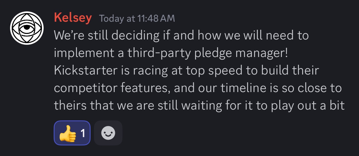This screenshot has height=156, width=359.
Task: Click the 'Today at 11:48 AM' timestamp
Action: [x=137, y=19]
